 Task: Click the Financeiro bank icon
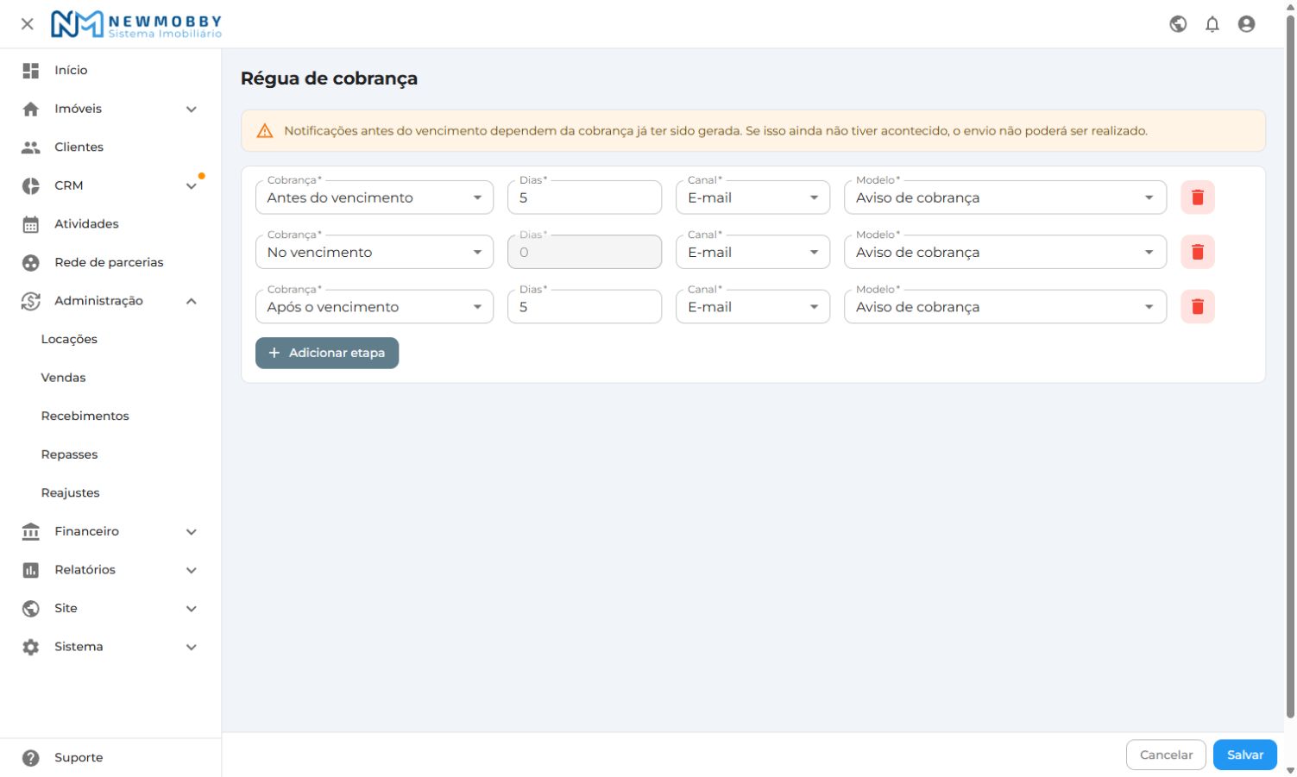point(31,531)
